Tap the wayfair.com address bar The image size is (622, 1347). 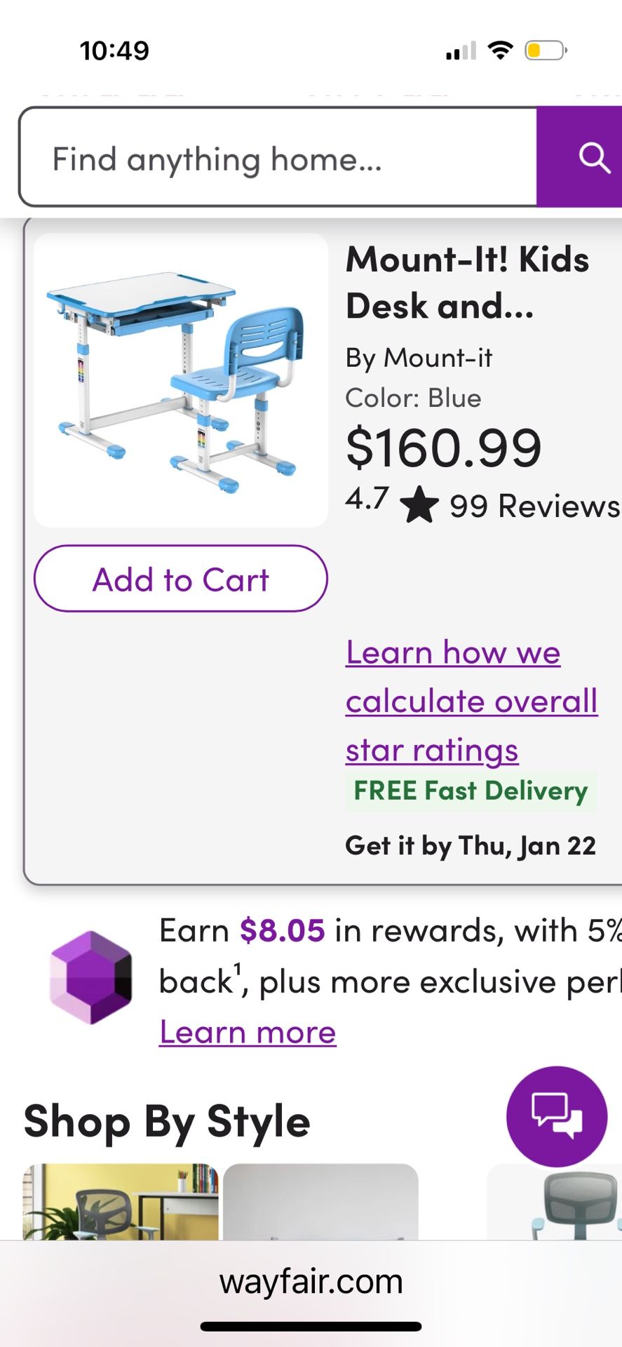point(311,1280)
